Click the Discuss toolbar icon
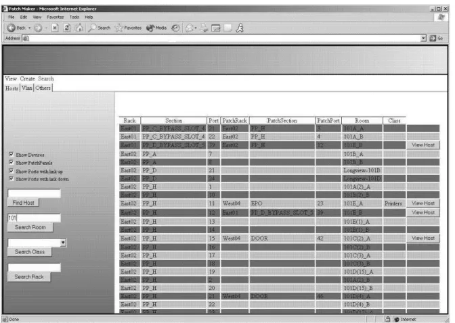The height and width of the screenshot is (323, 455). 227,28
